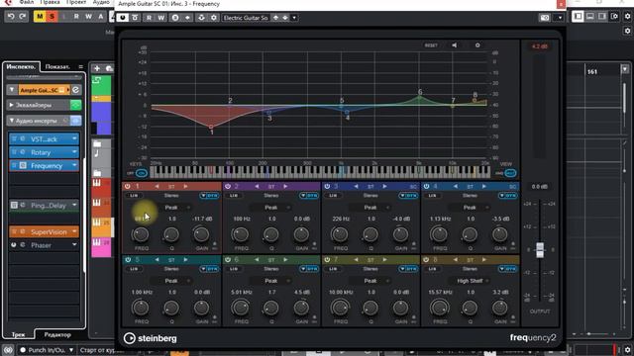Screen dimensions: 634x356
Task: Click the Редактор tab at inspector bottom
Action: 57,335
